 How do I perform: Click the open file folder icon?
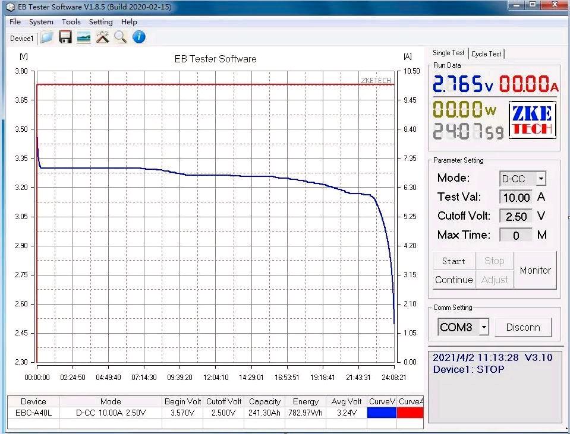coord(47,37)
